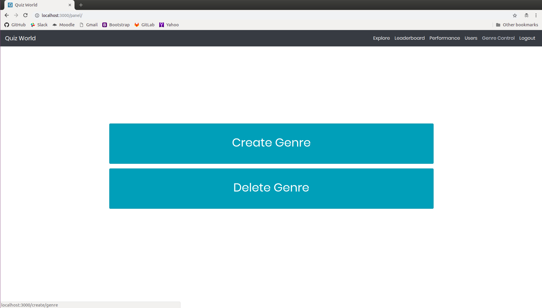542x308 pixels.
Task: Open the Yahoo bookmark
Action: pyautogui.click(x=169, y=25)
